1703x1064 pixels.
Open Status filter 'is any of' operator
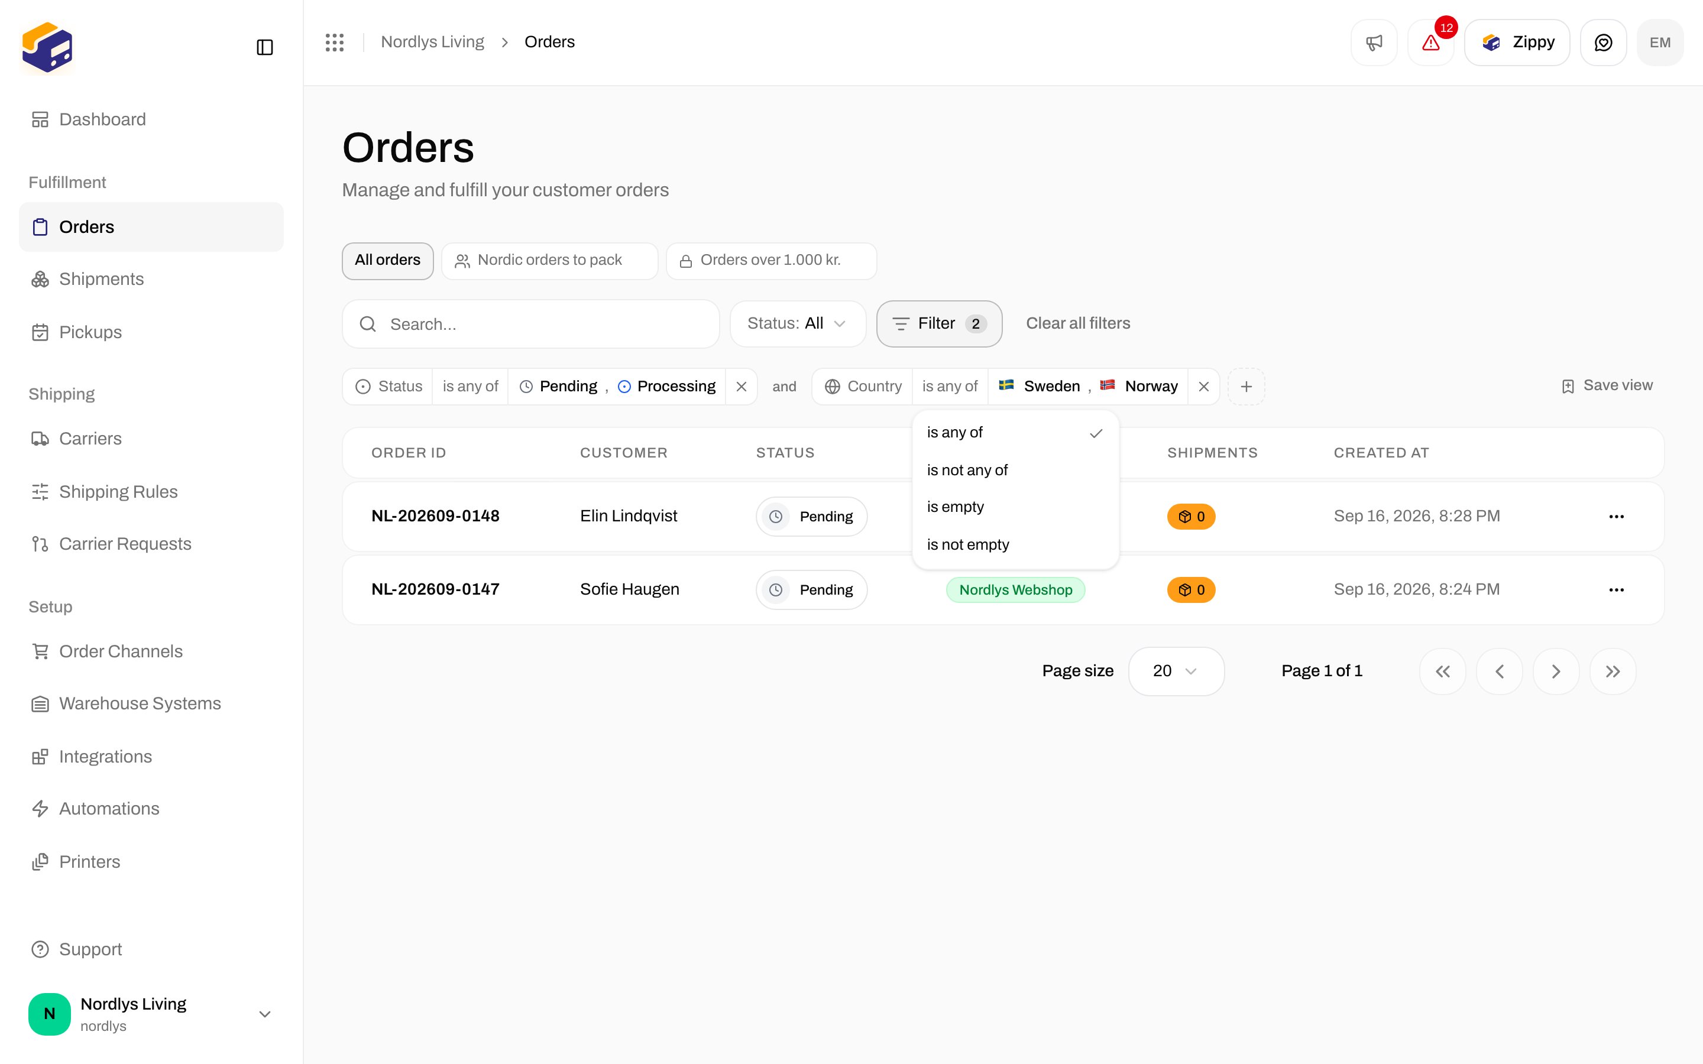(470, 387)
